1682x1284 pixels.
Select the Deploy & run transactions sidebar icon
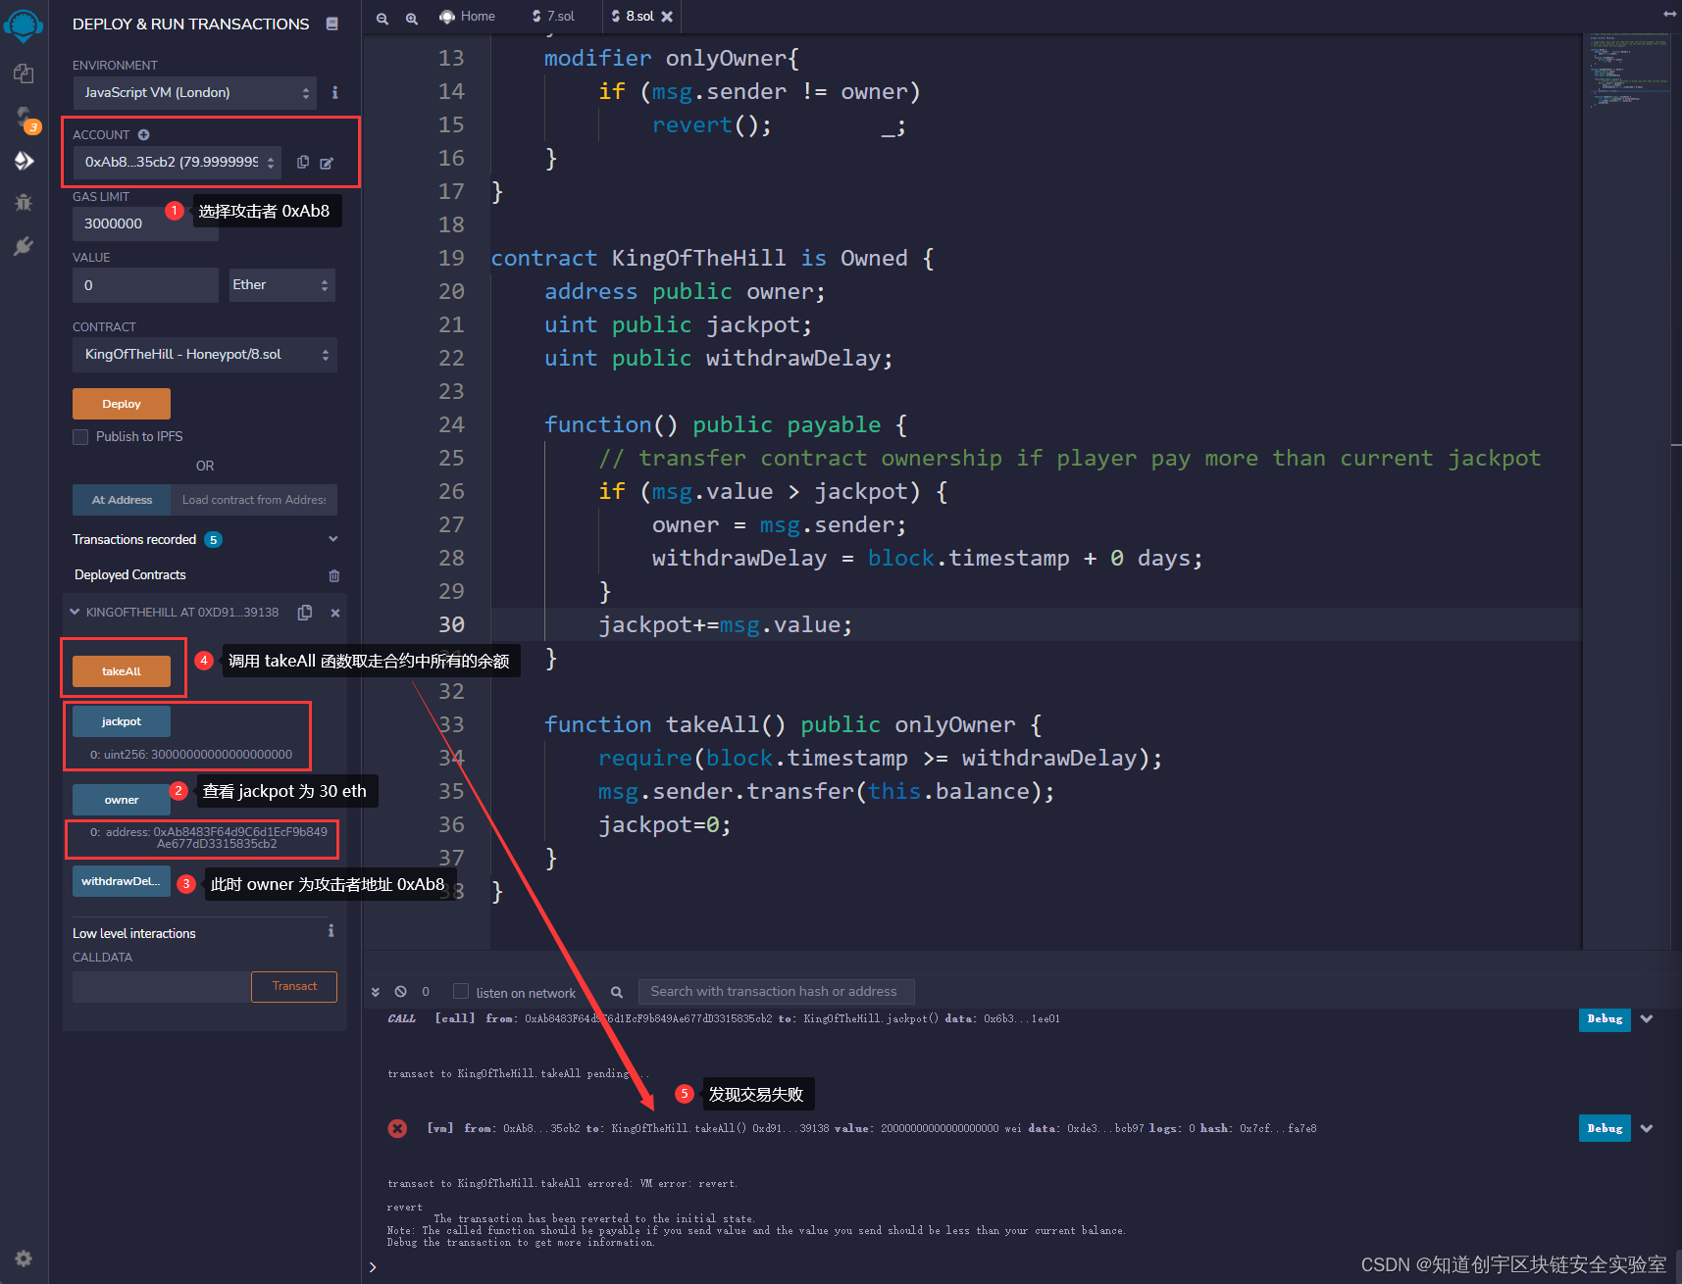pos(24,161)
